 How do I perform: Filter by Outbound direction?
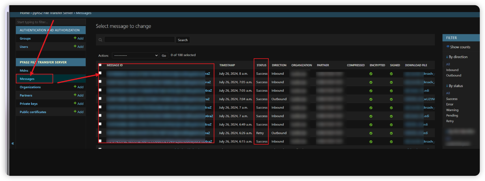454,76
